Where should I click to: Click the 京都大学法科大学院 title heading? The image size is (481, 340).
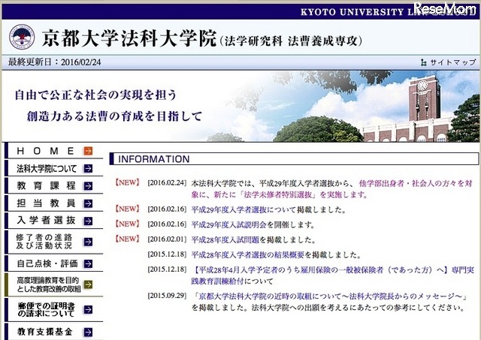click(x=129, y=38)
